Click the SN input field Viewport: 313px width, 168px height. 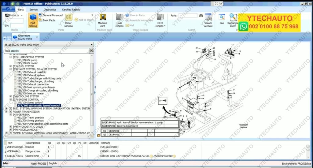[17, 25]
